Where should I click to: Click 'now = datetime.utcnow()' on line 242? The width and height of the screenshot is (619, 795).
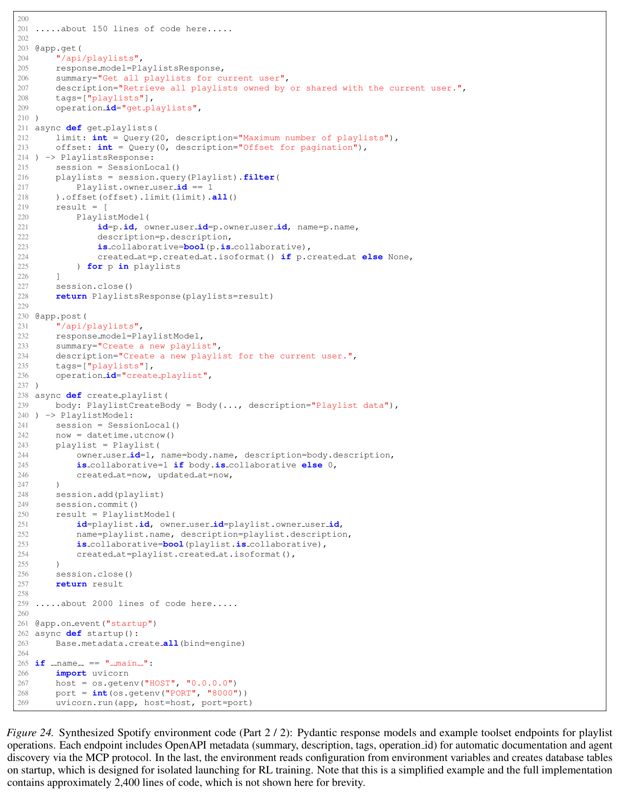[x=115, y=435]
